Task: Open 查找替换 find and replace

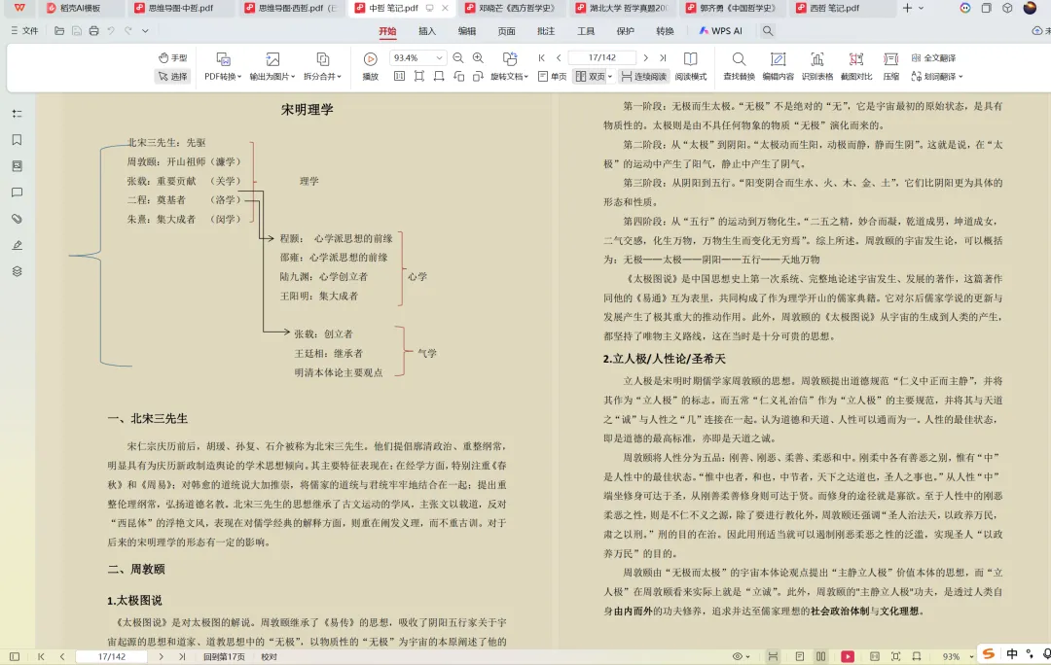Action: pyautogui.click(x=739, y=67)
